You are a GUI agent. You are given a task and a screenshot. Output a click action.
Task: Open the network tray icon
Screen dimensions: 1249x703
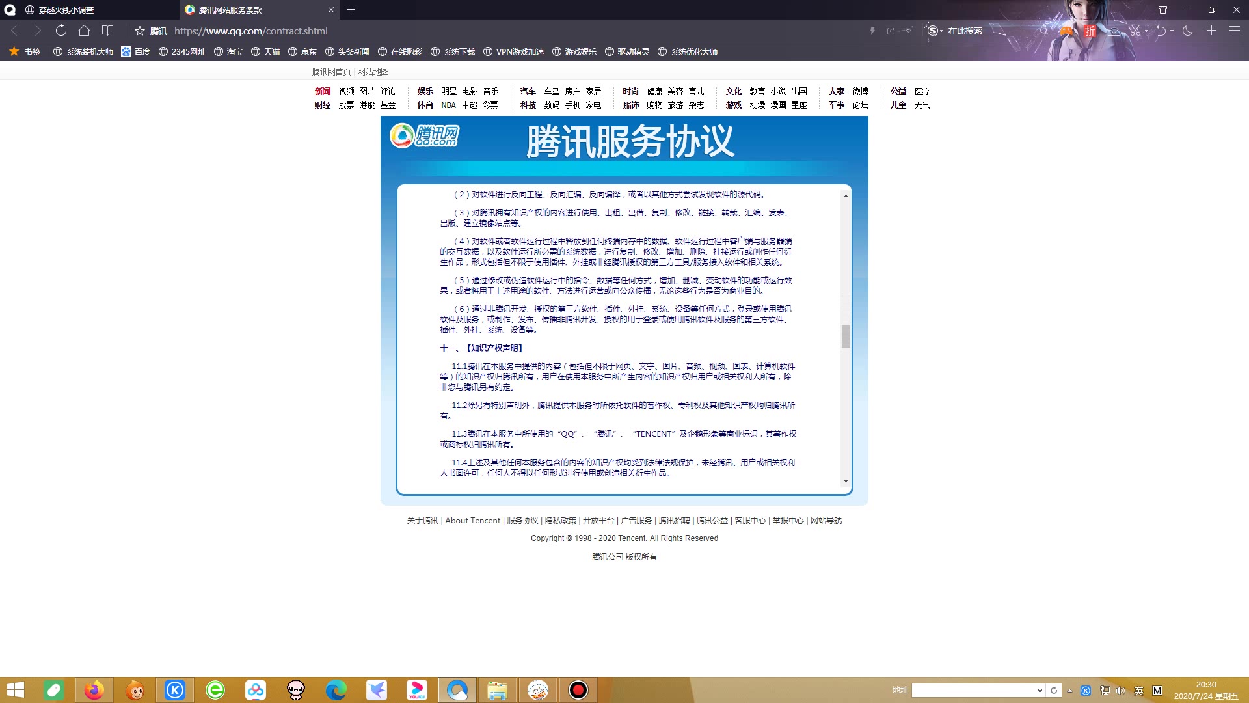click(x=1105, y=691)
